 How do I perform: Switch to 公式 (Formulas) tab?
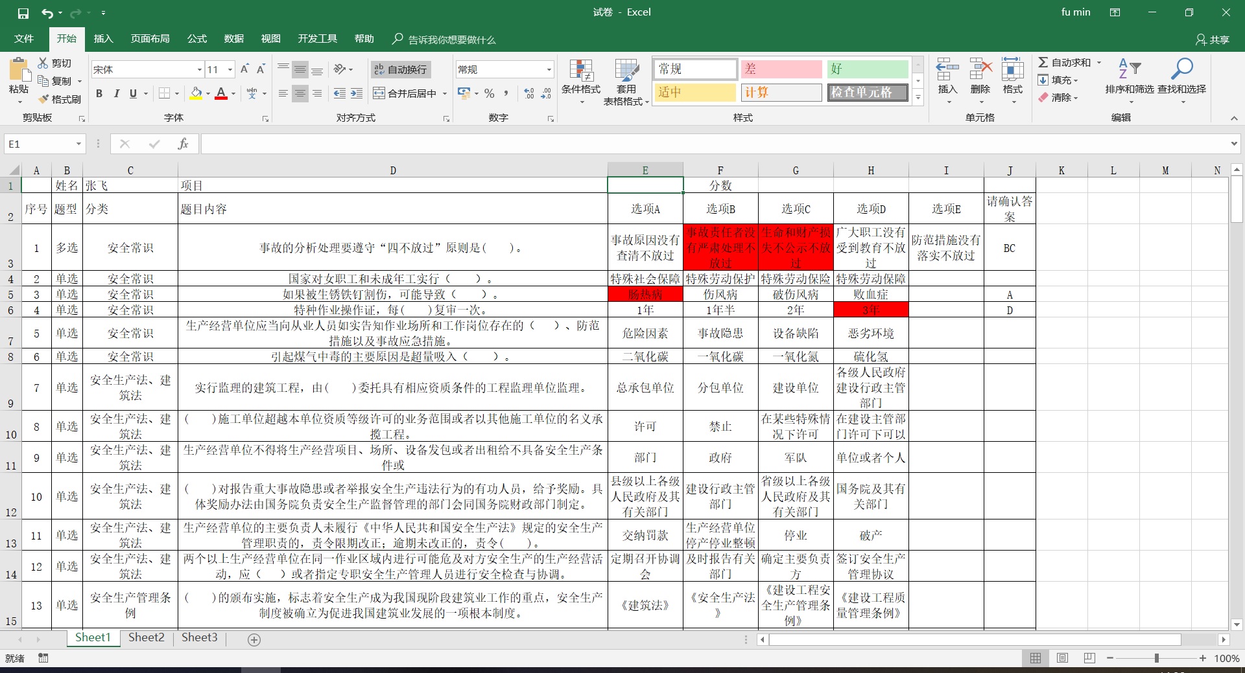coord(197,39)
